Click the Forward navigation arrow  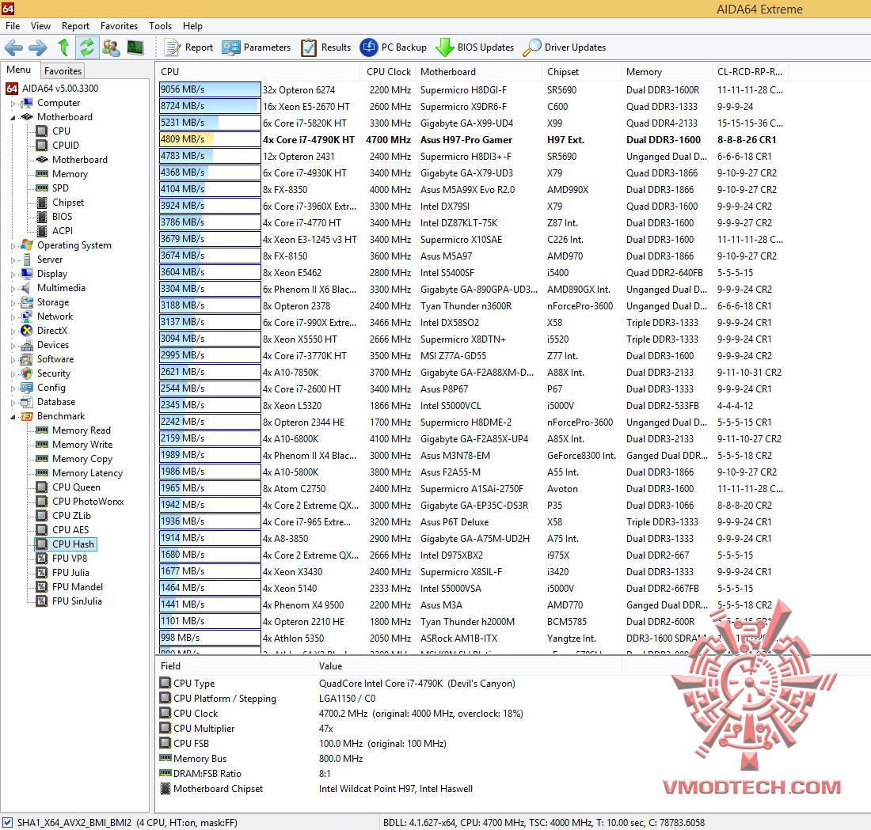click(38, 47)
